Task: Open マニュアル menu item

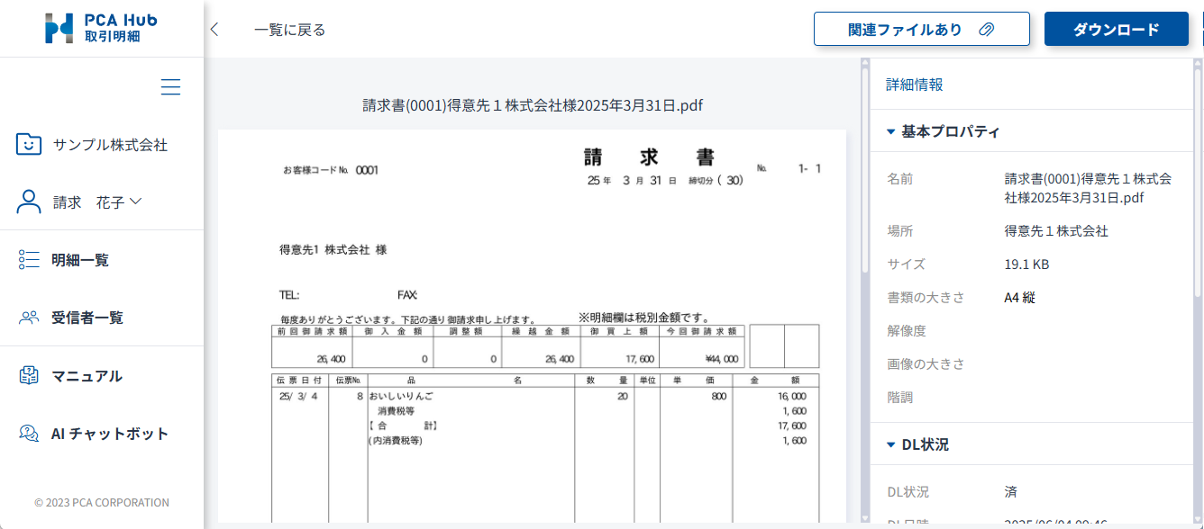Action: [x=87, y=376]
